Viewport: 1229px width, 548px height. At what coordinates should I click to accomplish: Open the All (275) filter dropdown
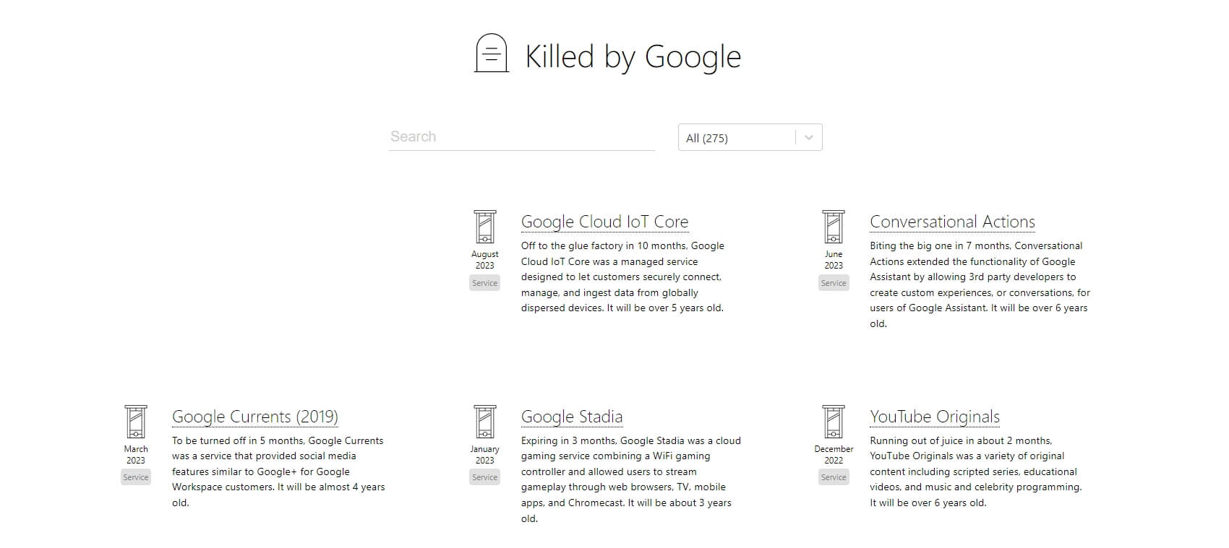click(x=736, y=138)
